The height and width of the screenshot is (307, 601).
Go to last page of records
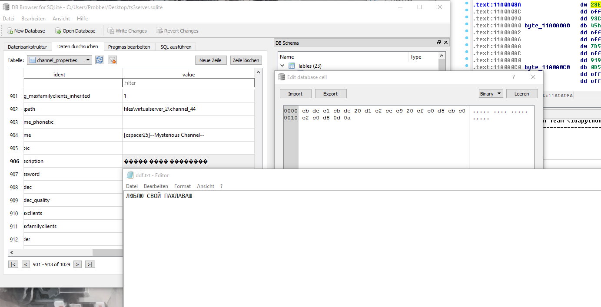click(x=90, y=264)
